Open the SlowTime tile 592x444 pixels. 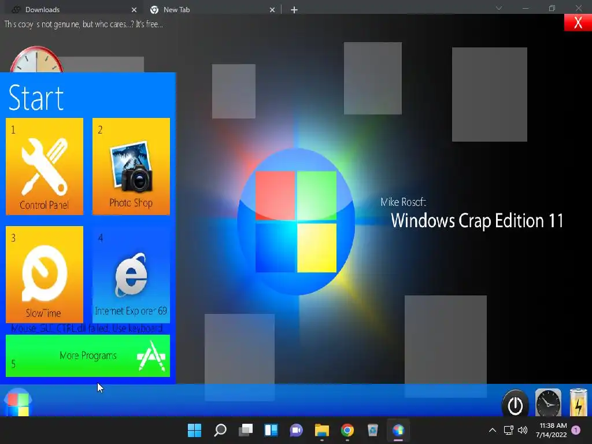coord(45,275)
